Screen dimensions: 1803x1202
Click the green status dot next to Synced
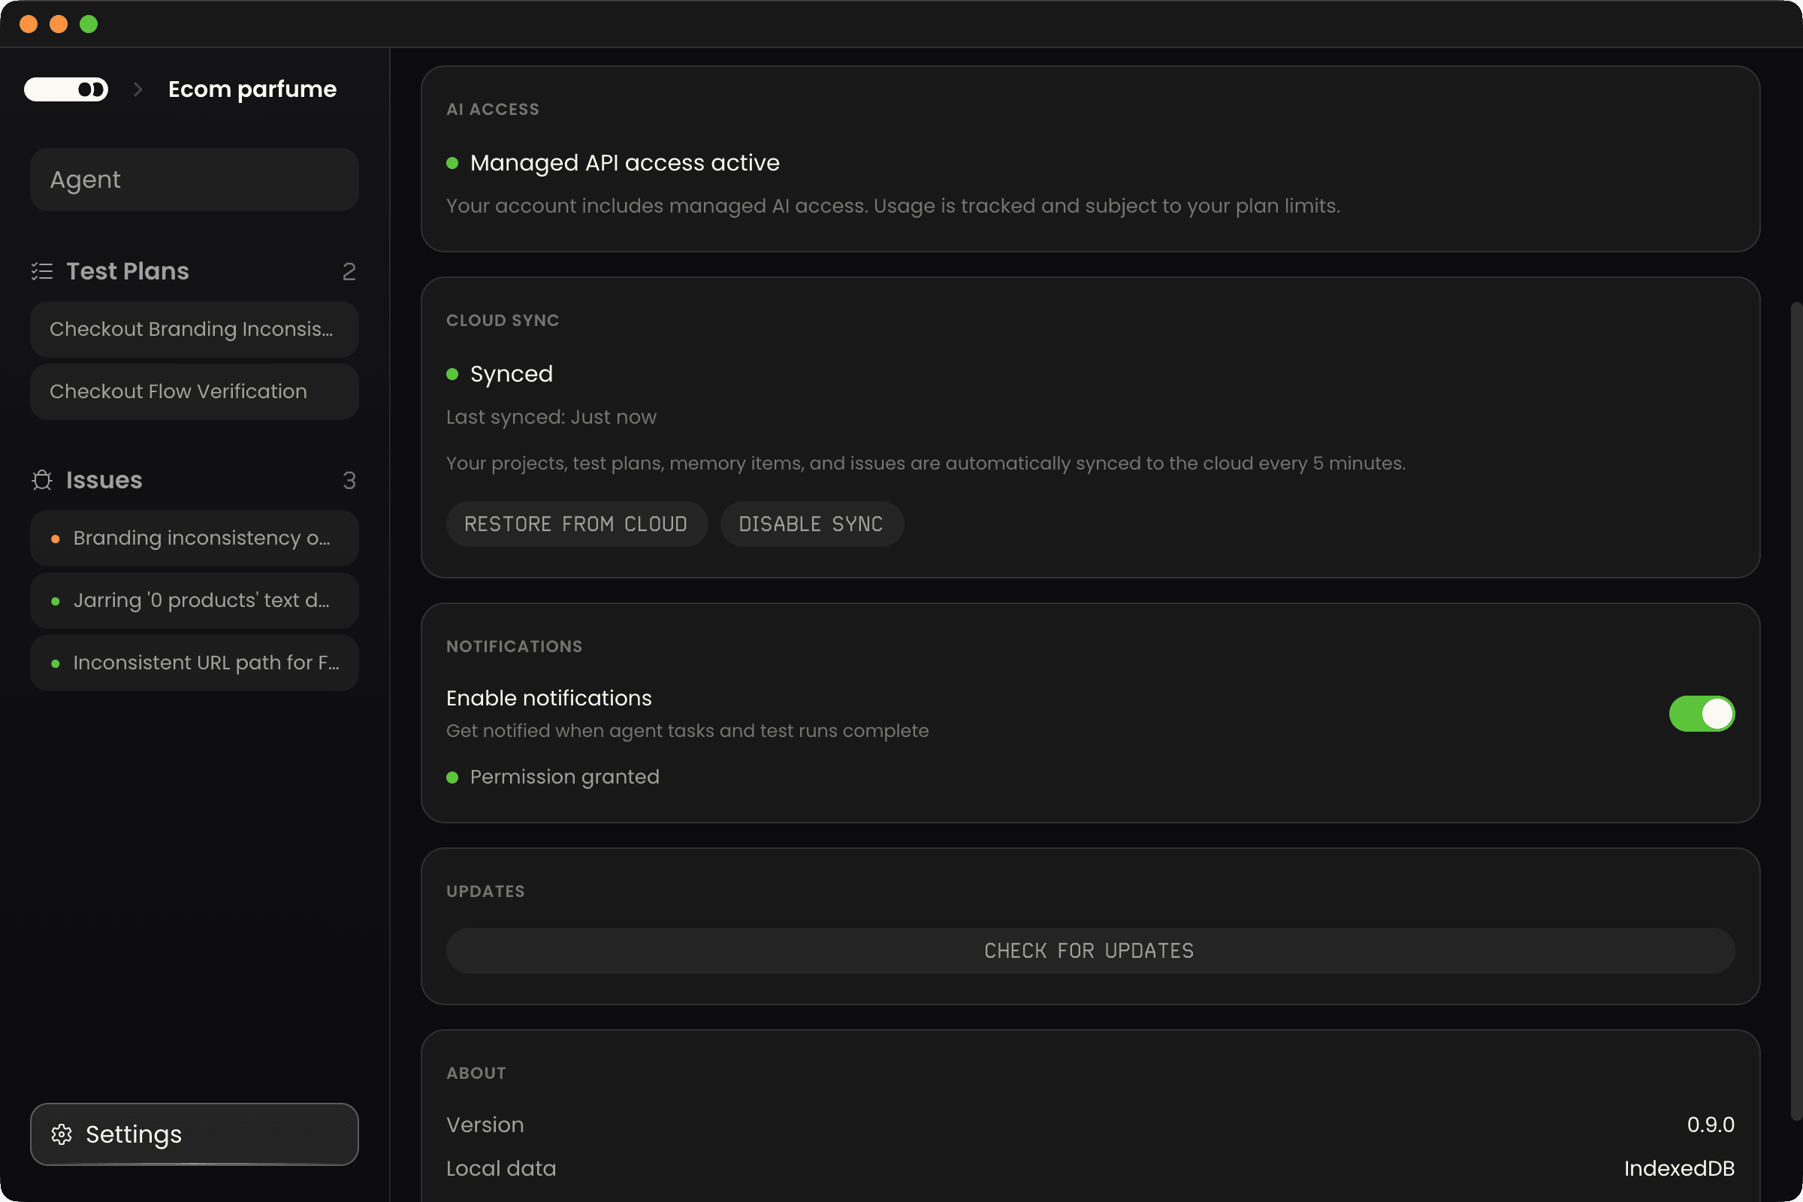pyautogui.click(x=452, y=374)
